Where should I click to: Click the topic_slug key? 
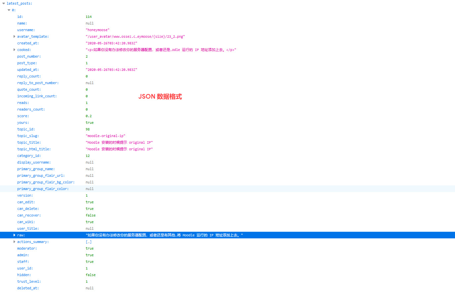[28, 136]
